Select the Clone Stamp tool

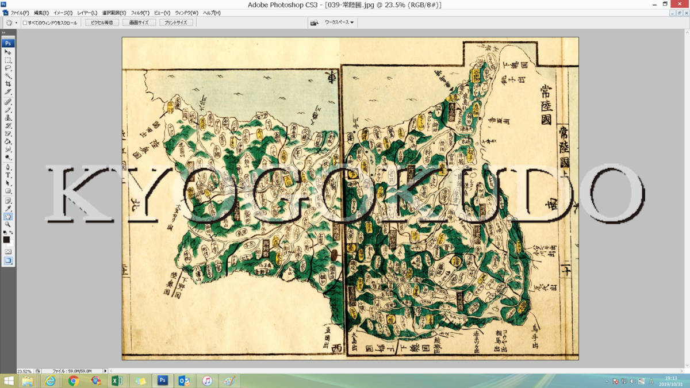8,117
